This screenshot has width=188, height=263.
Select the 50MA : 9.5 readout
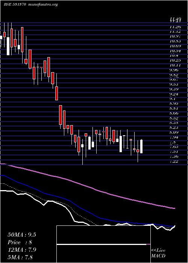[22, 235]
